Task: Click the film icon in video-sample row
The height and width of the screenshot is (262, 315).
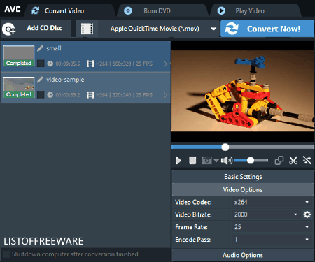Action: 90,95
